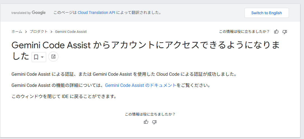Go to ホーム breadcrumb
This screenshot has width=304, height=139.
coord(17,31)
